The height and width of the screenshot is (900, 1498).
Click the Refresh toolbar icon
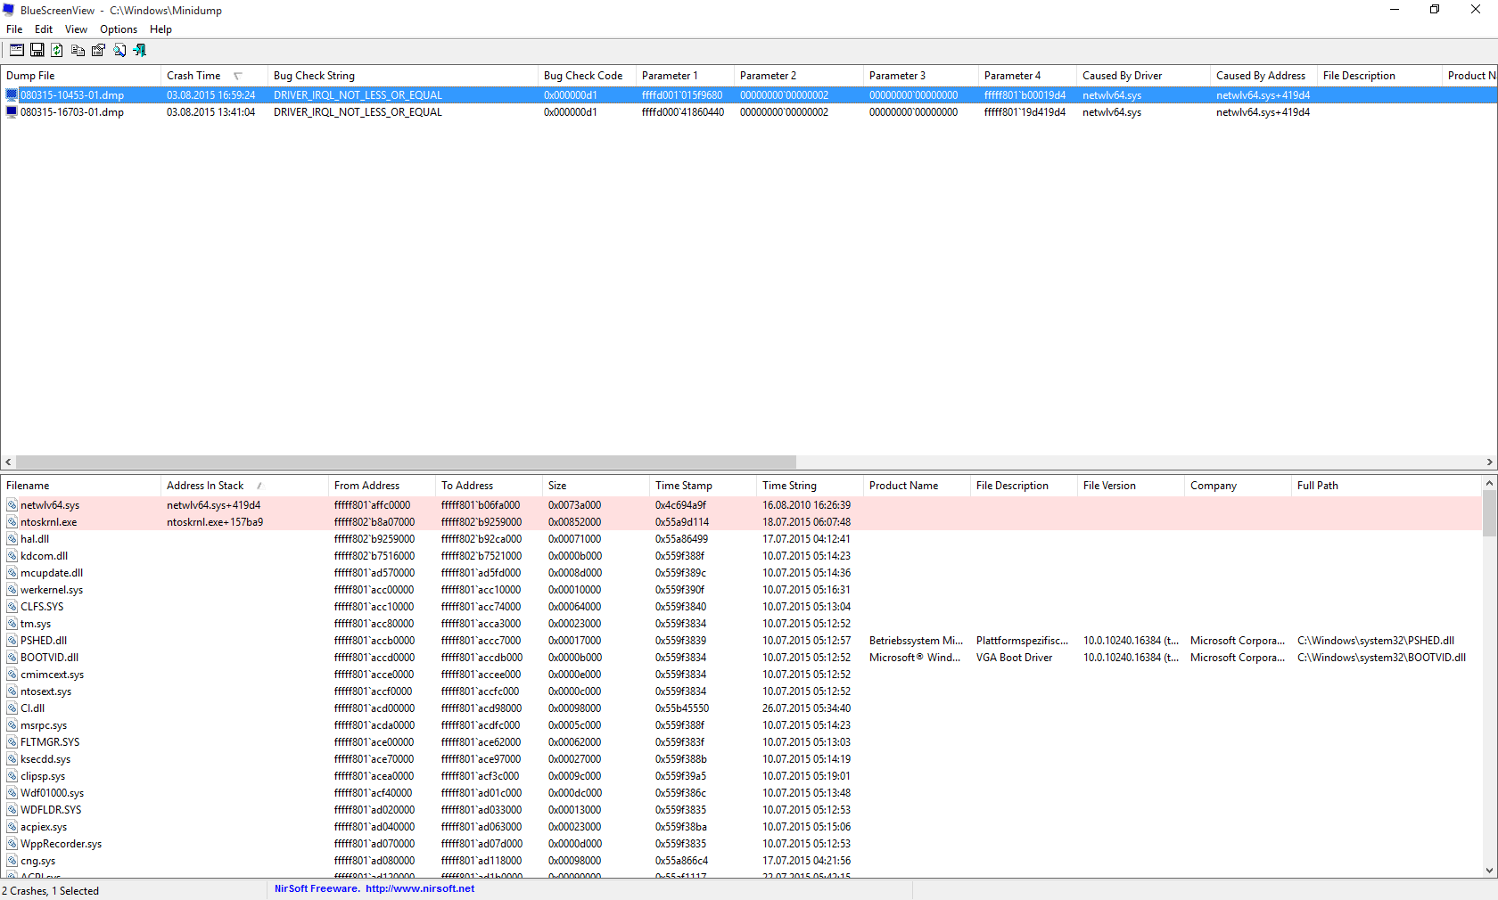(x=57, y=51)
